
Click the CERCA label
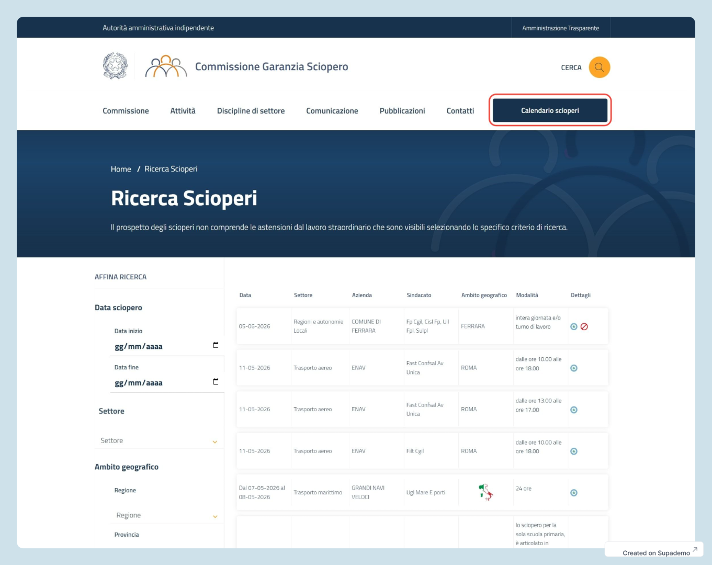pos(571,67)
